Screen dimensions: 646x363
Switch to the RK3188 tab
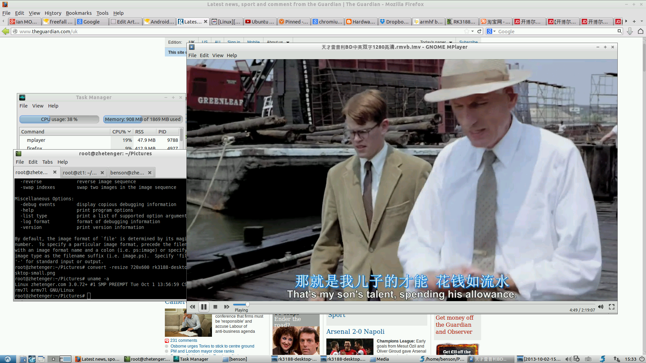462,22
